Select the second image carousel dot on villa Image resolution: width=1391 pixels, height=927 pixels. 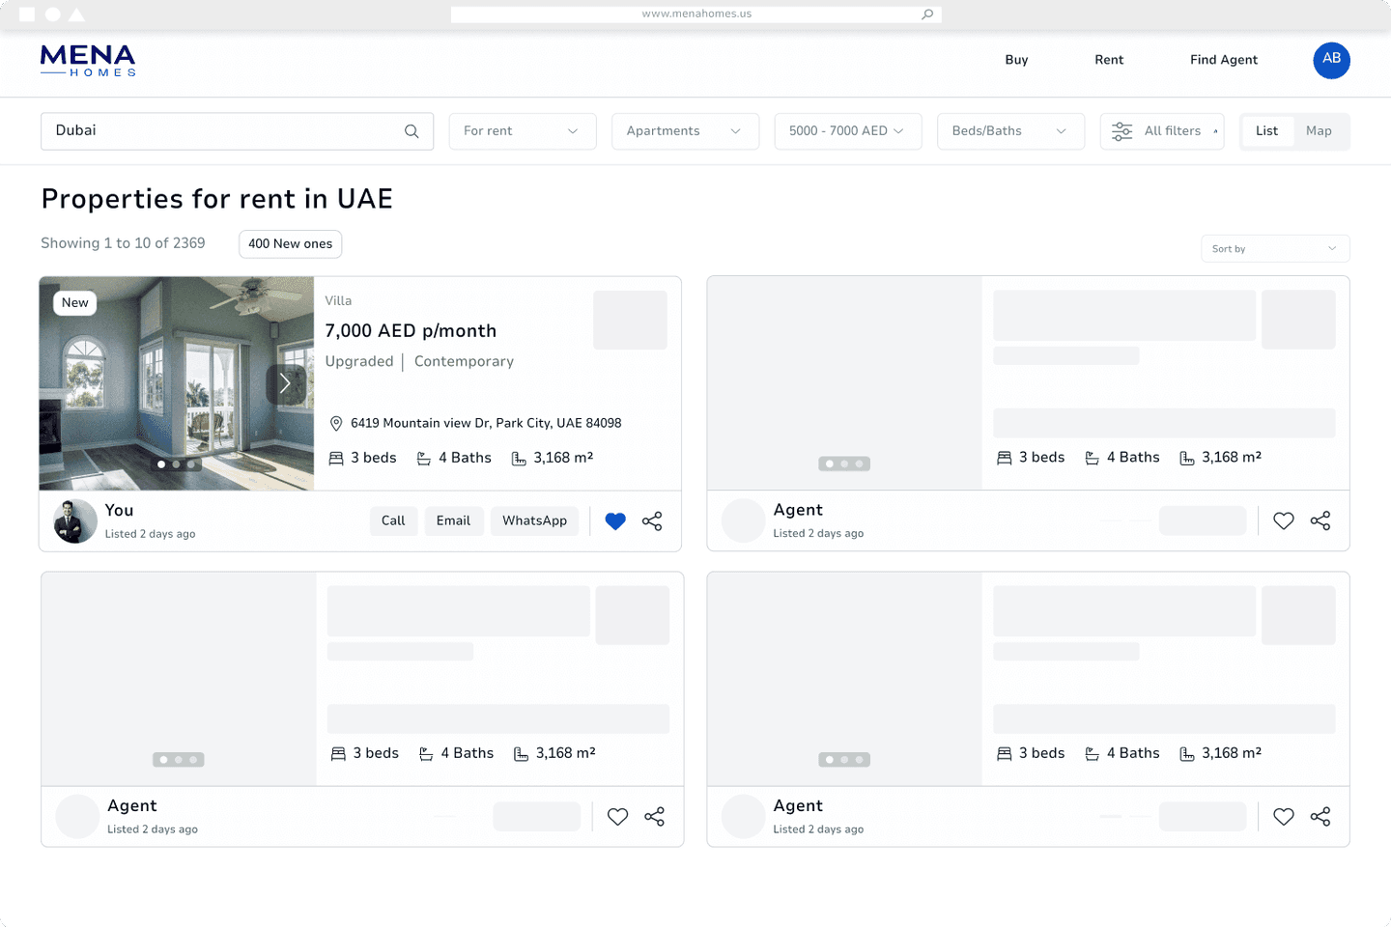pyautogui.click(x=176, y=464)
